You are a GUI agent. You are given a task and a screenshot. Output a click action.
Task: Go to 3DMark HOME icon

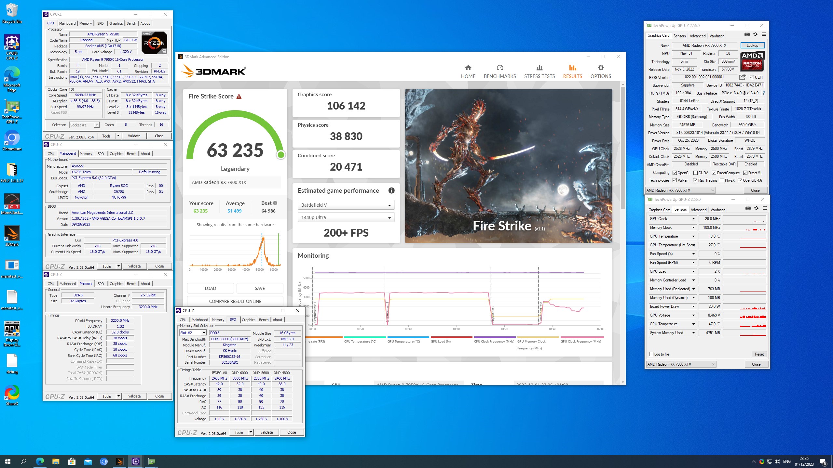(x=468, y=71)
